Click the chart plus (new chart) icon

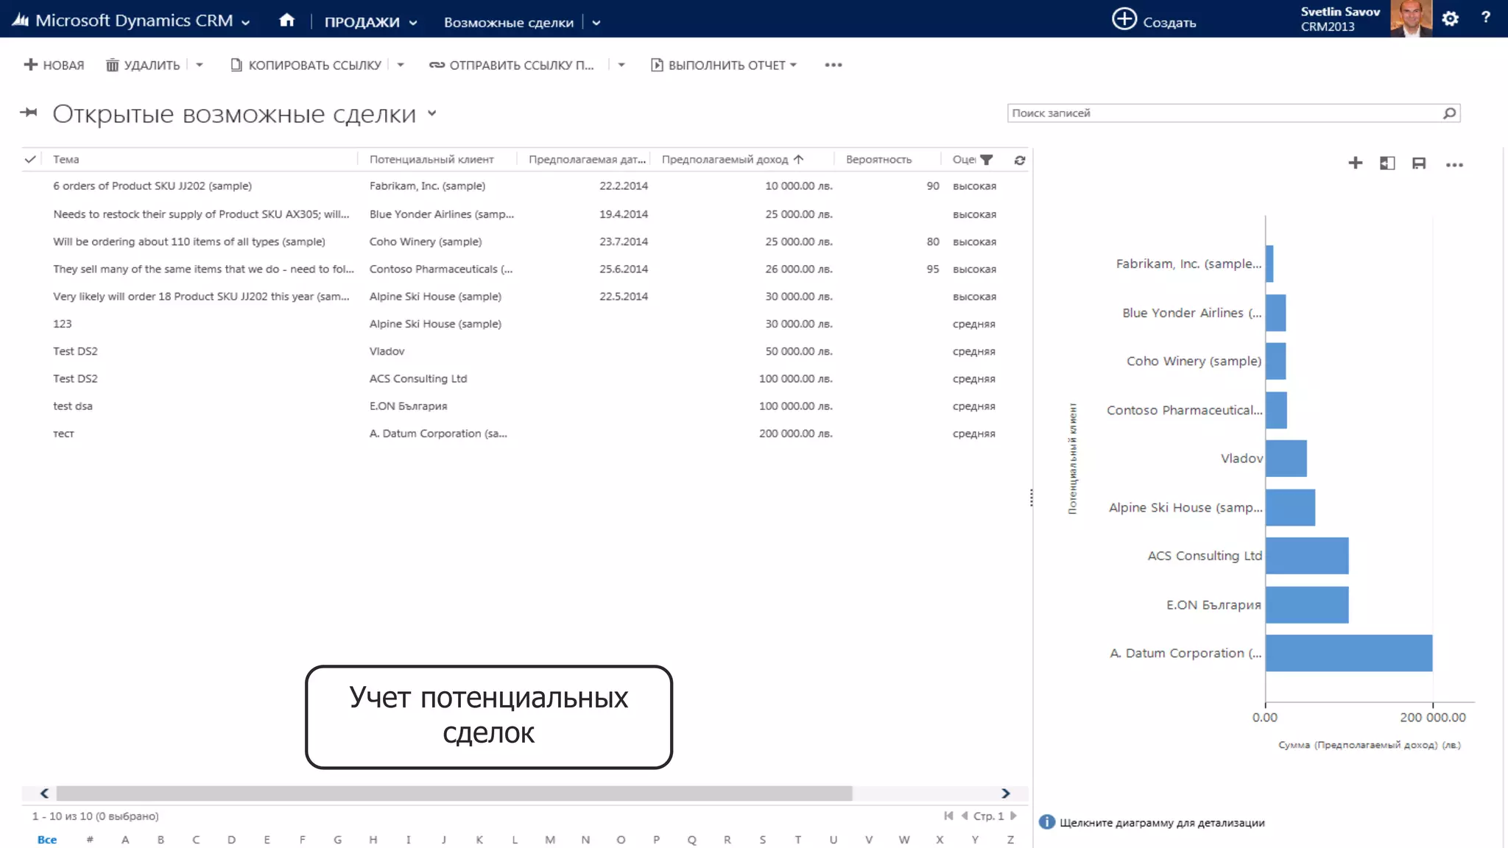(x=1355, y=163)
